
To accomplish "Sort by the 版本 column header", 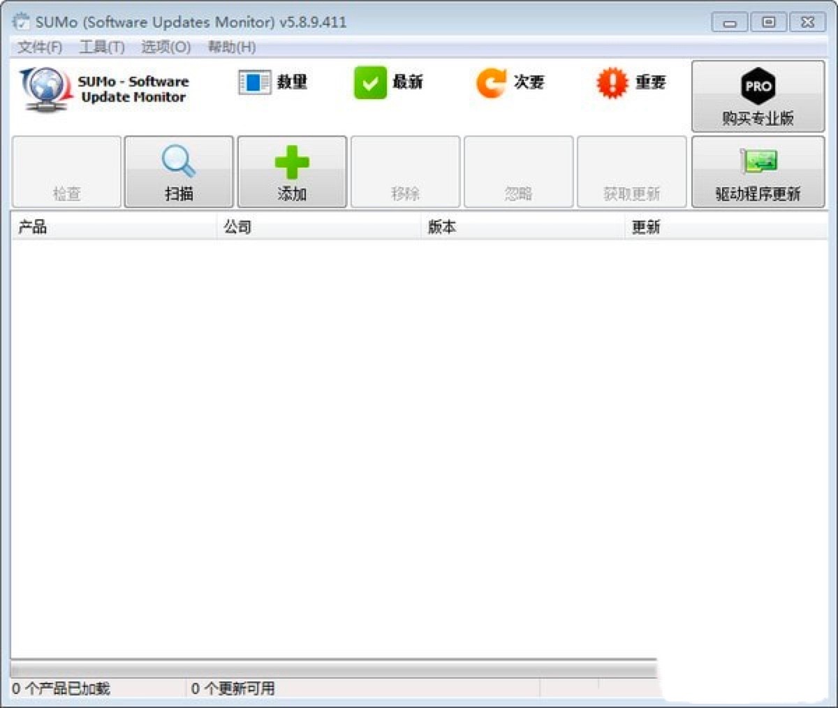I will (523, 226).
